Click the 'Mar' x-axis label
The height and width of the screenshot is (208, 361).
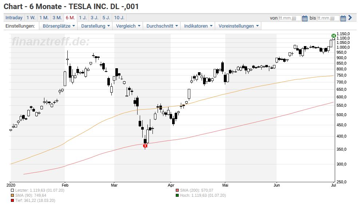pyautogui.click(x=114, y=185)
